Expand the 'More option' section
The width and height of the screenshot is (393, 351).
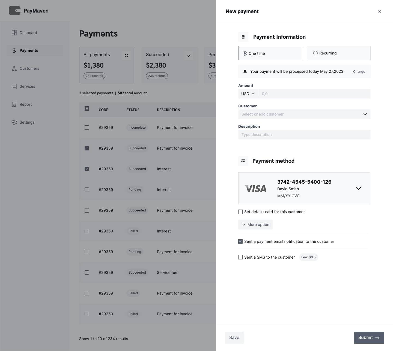click(x=255, y=225)
